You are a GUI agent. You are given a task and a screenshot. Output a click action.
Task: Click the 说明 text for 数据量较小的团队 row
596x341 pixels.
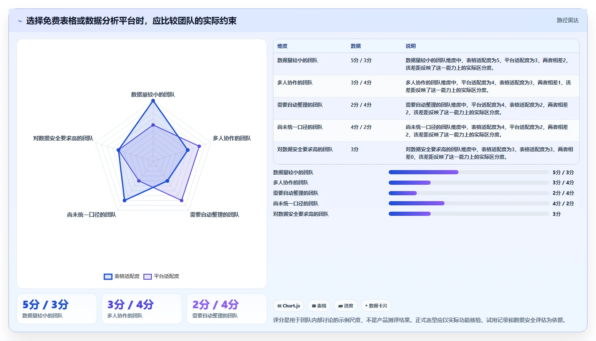pos(488,64)
